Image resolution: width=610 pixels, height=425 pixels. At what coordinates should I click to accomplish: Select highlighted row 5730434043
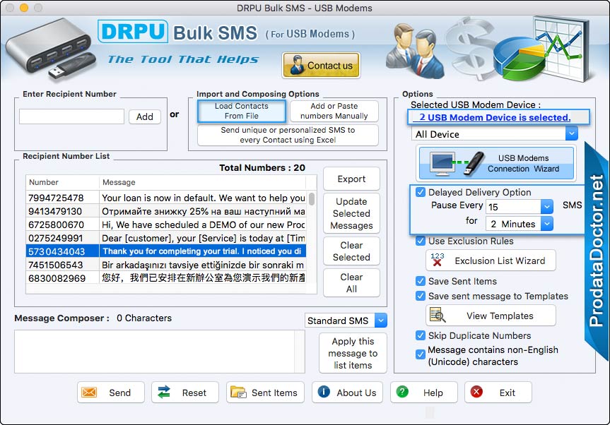pyautogui.click(x=166, y=251)
